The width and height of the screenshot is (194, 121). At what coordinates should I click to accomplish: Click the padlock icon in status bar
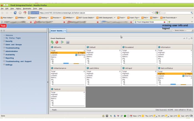[103, 116]
